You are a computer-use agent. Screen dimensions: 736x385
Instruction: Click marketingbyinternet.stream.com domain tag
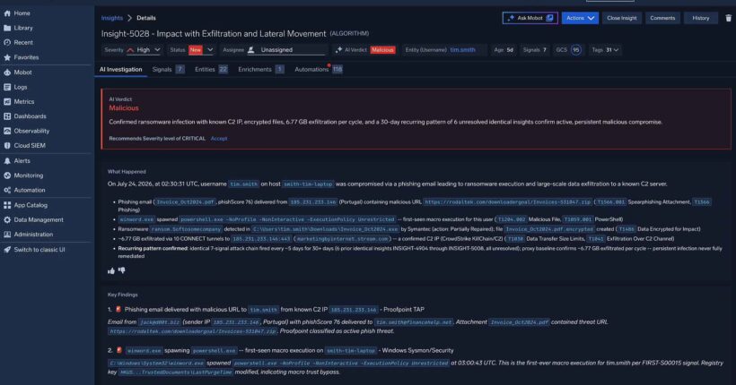point(343,239)
